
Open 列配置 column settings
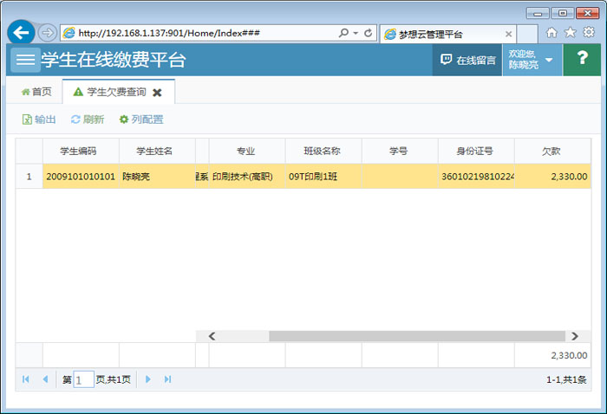pyautogui.click(x=140, y=120)
